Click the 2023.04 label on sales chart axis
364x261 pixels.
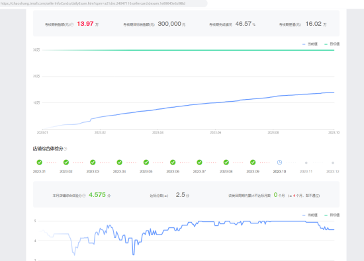[x=158, y=133]
